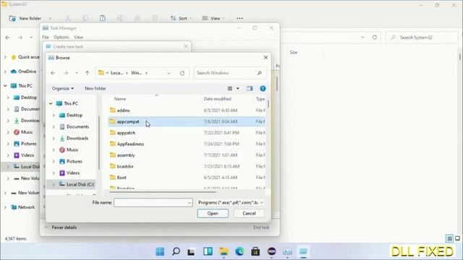This screenshot has width=463, height=260.
Task: Click the Cancel button
Action: 249,214
